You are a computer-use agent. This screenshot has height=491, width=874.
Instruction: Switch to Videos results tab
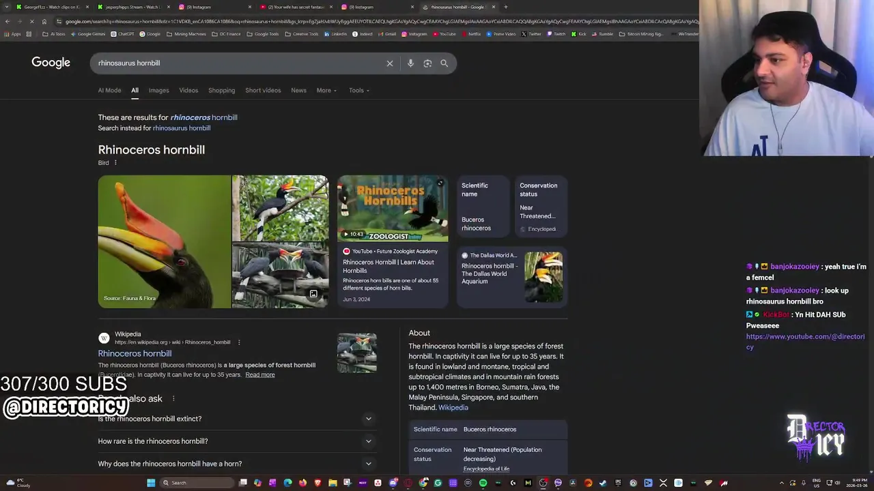188,91
